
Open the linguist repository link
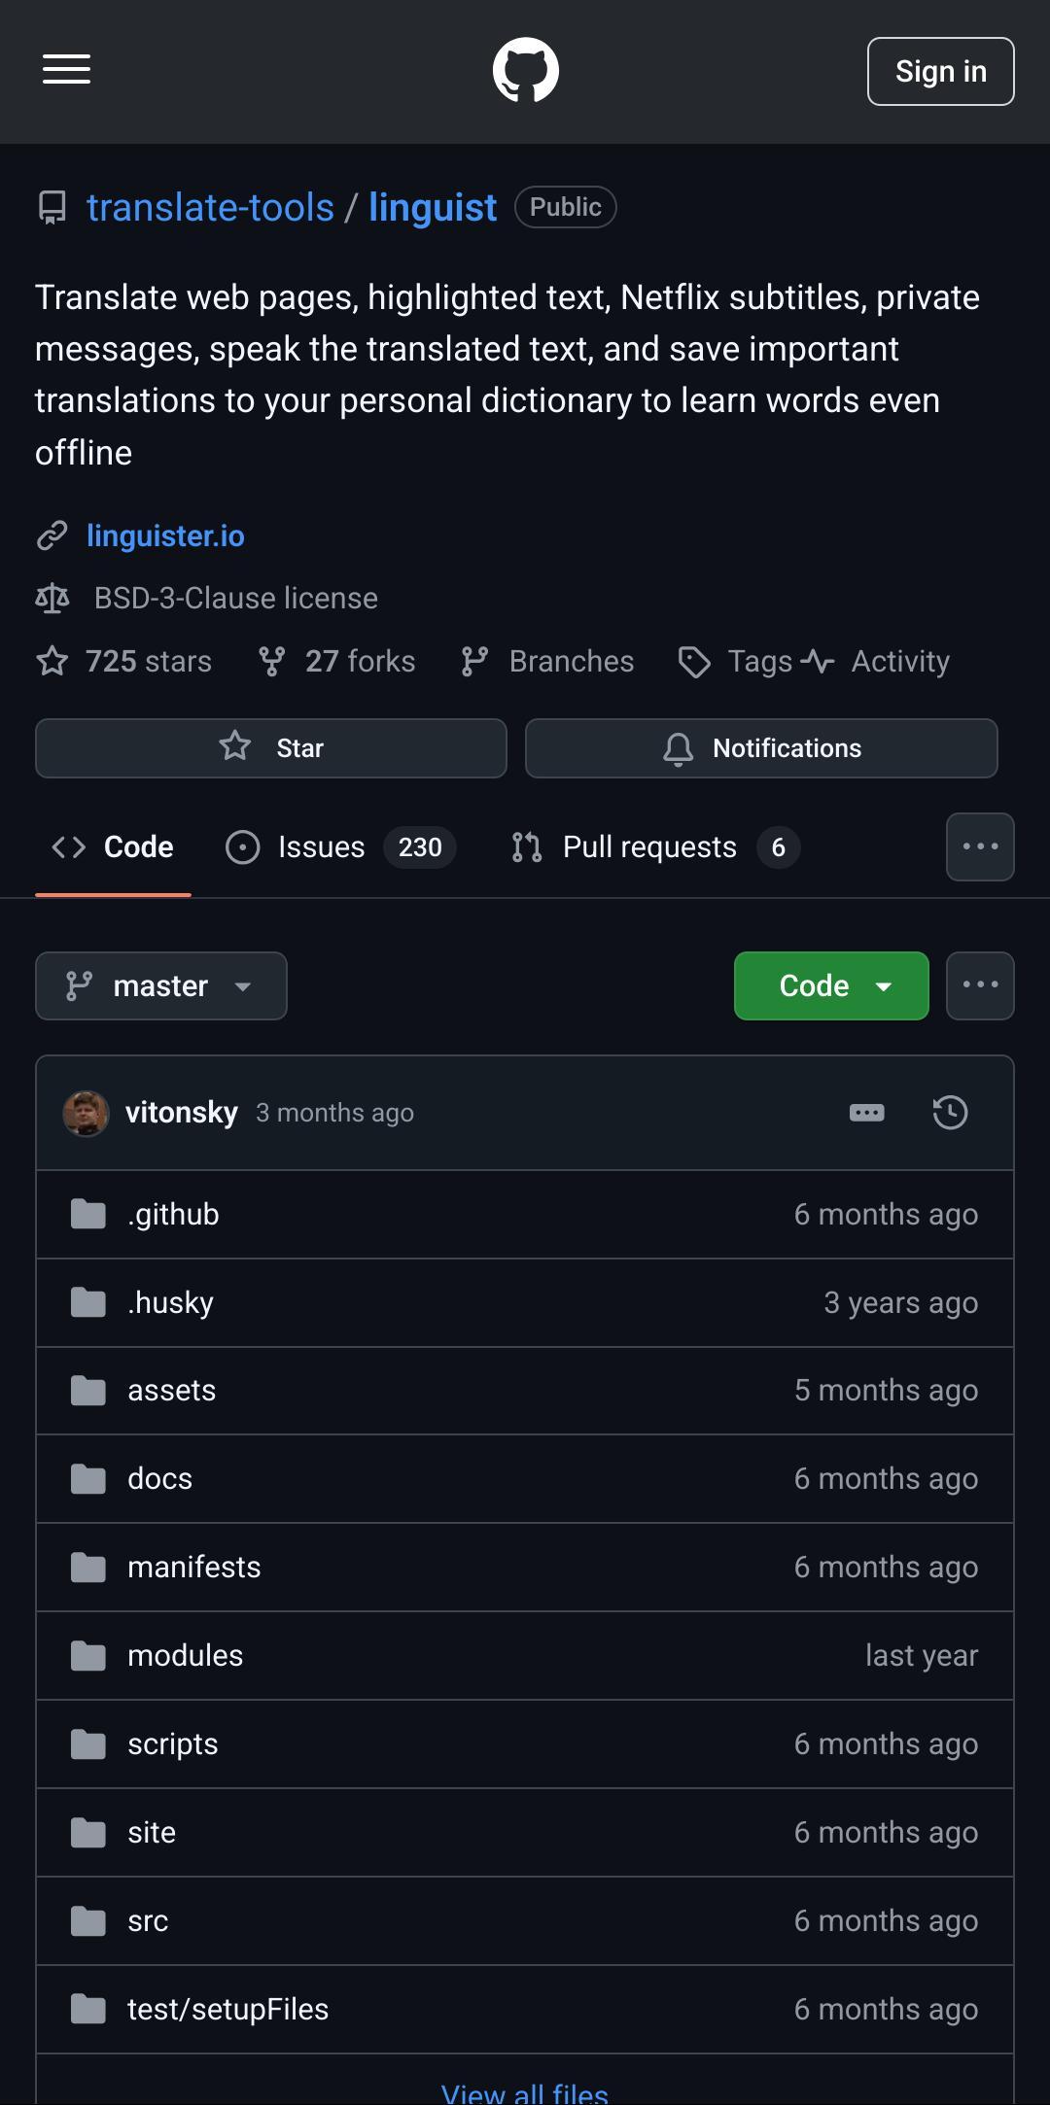(433, 207)
